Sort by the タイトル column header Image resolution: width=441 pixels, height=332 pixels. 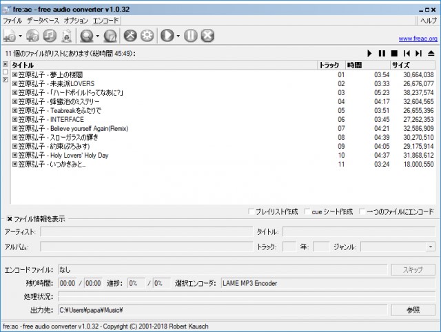pyautogui.click(x=164, y=65)
